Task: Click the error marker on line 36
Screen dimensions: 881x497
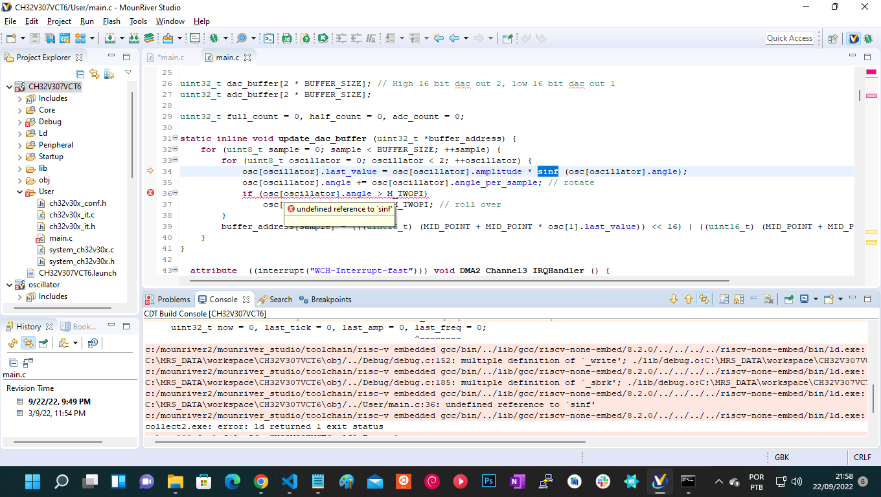Action: click(x=150, y=193)
